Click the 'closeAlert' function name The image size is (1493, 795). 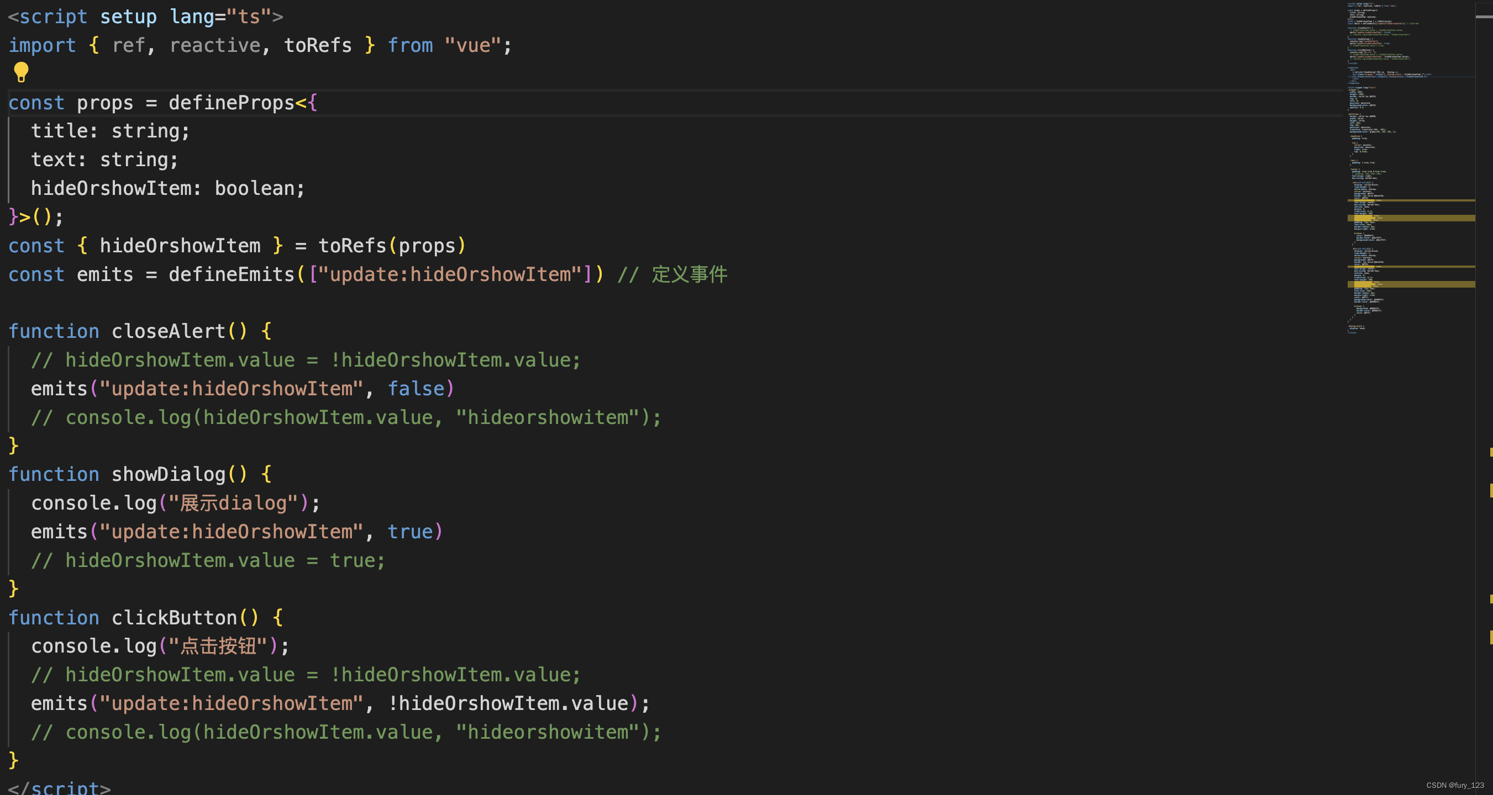point(168,331)
